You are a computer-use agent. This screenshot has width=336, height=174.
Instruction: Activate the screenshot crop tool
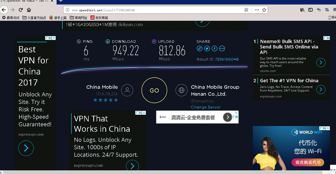tap(327, 10)
